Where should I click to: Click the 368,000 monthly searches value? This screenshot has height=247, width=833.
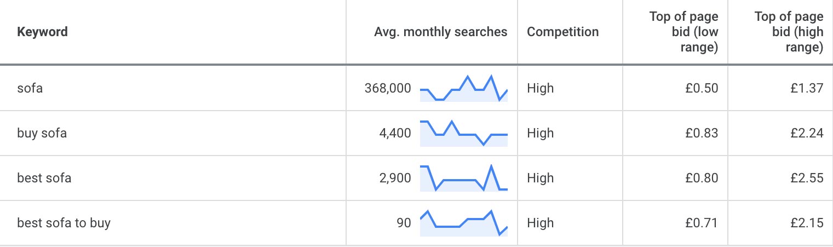(x=387, y=88)
